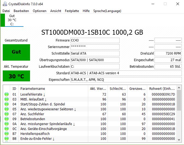Image resolution: width=184 pixels, height=145 pixels.
Task: Click the green Gut health status button
Action: click(16, 52)
